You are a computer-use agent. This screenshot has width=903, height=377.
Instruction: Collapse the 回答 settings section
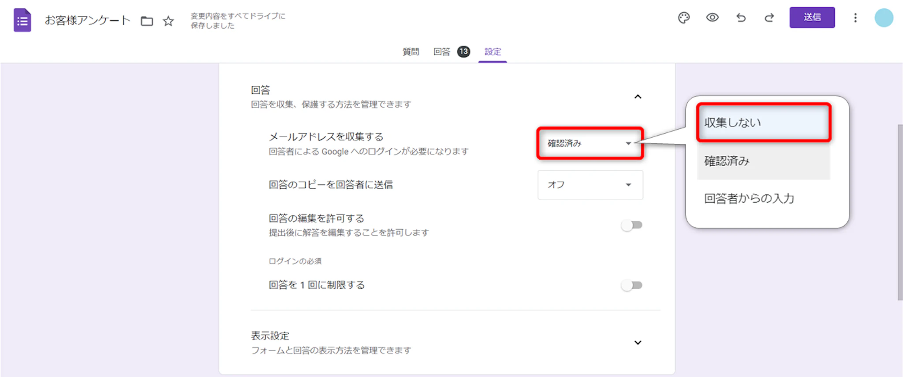coord(638,97)
